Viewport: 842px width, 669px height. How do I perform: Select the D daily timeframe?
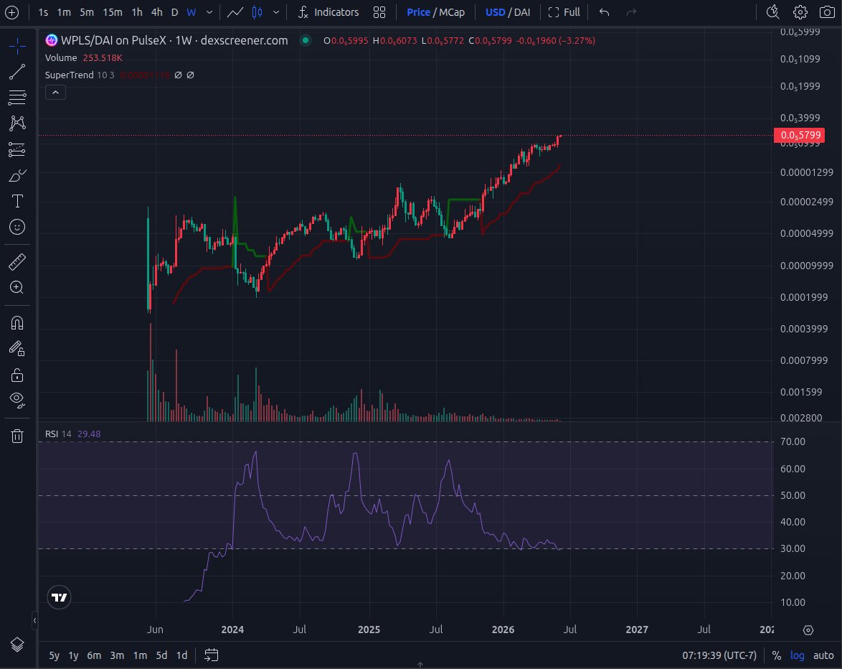tap(174, 11)
